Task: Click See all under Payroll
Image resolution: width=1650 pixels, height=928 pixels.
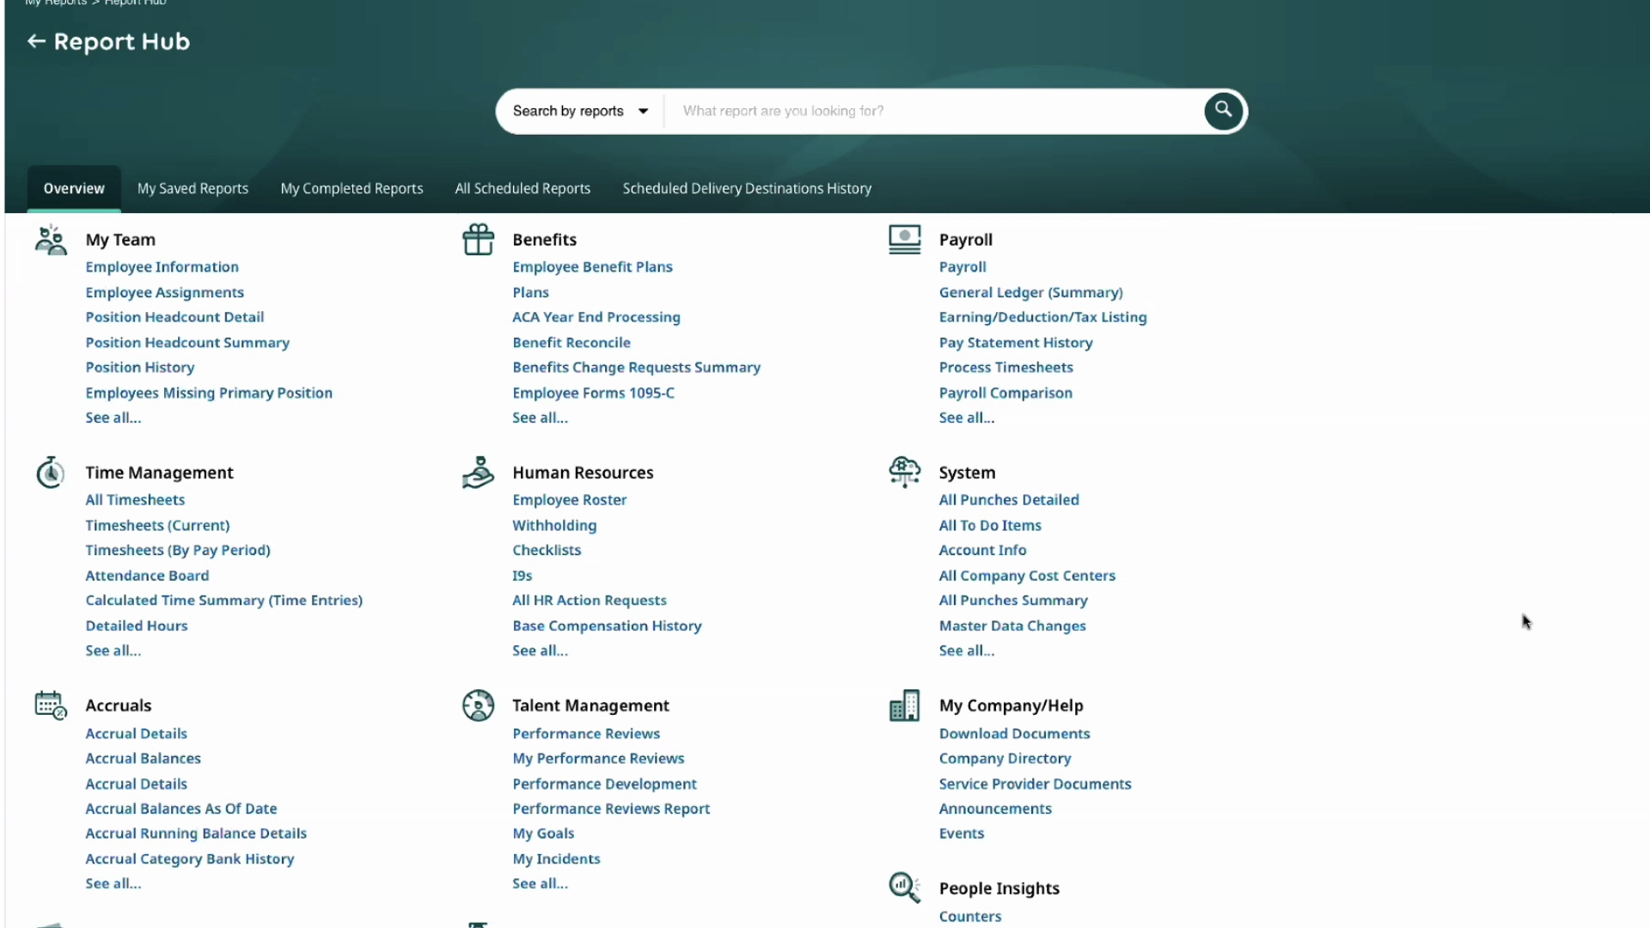Action: pyautogui.click(x=967, y=418)
